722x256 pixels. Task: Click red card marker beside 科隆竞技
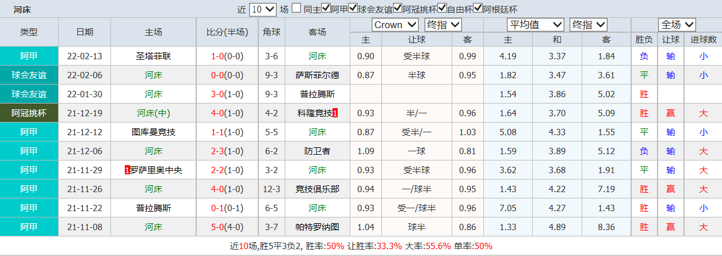coord(335,113)
